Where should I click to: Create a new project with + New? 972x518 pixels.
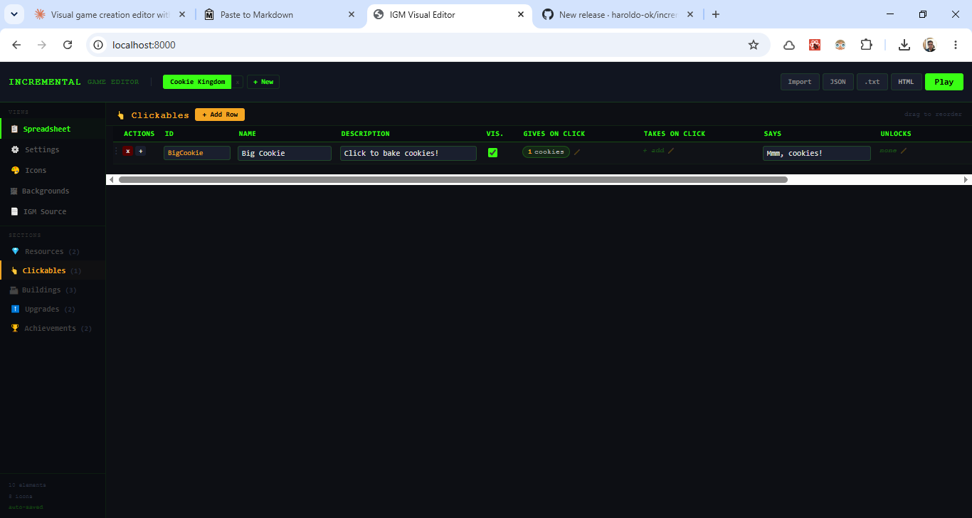click(x=263, y=82)
